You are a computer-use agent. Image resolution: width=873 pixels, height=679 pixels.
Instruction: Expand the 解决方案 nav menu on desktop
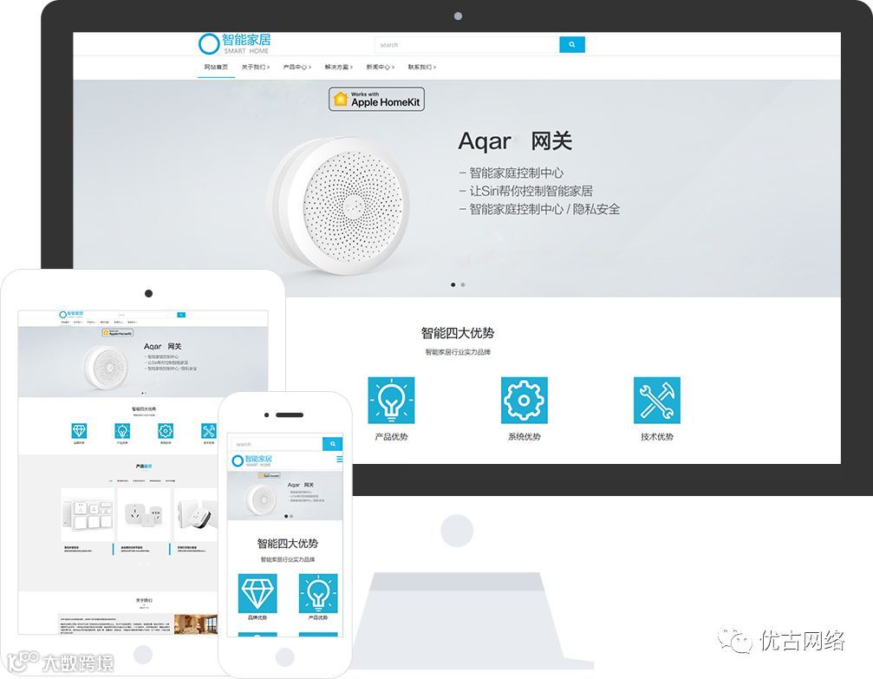click(x=338, y=67)
